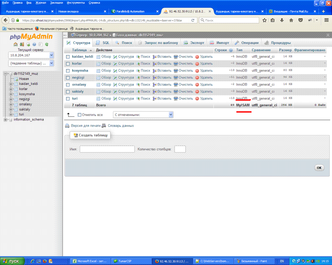The image size is (332, 265).
Task: Click the phpMyAdmin home icon
Action: (x=16, y=44)
